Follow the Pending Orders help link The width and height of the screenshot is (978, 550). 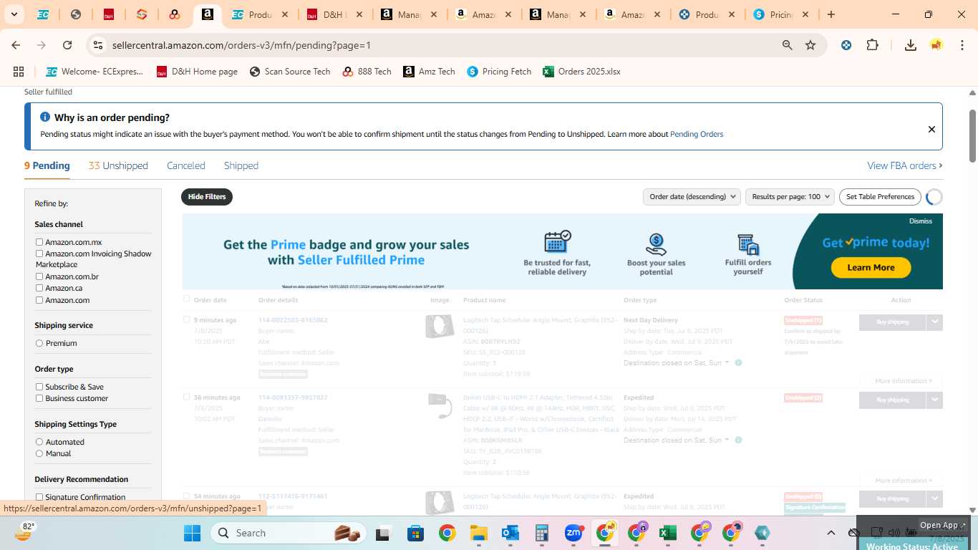pos(697,134)
